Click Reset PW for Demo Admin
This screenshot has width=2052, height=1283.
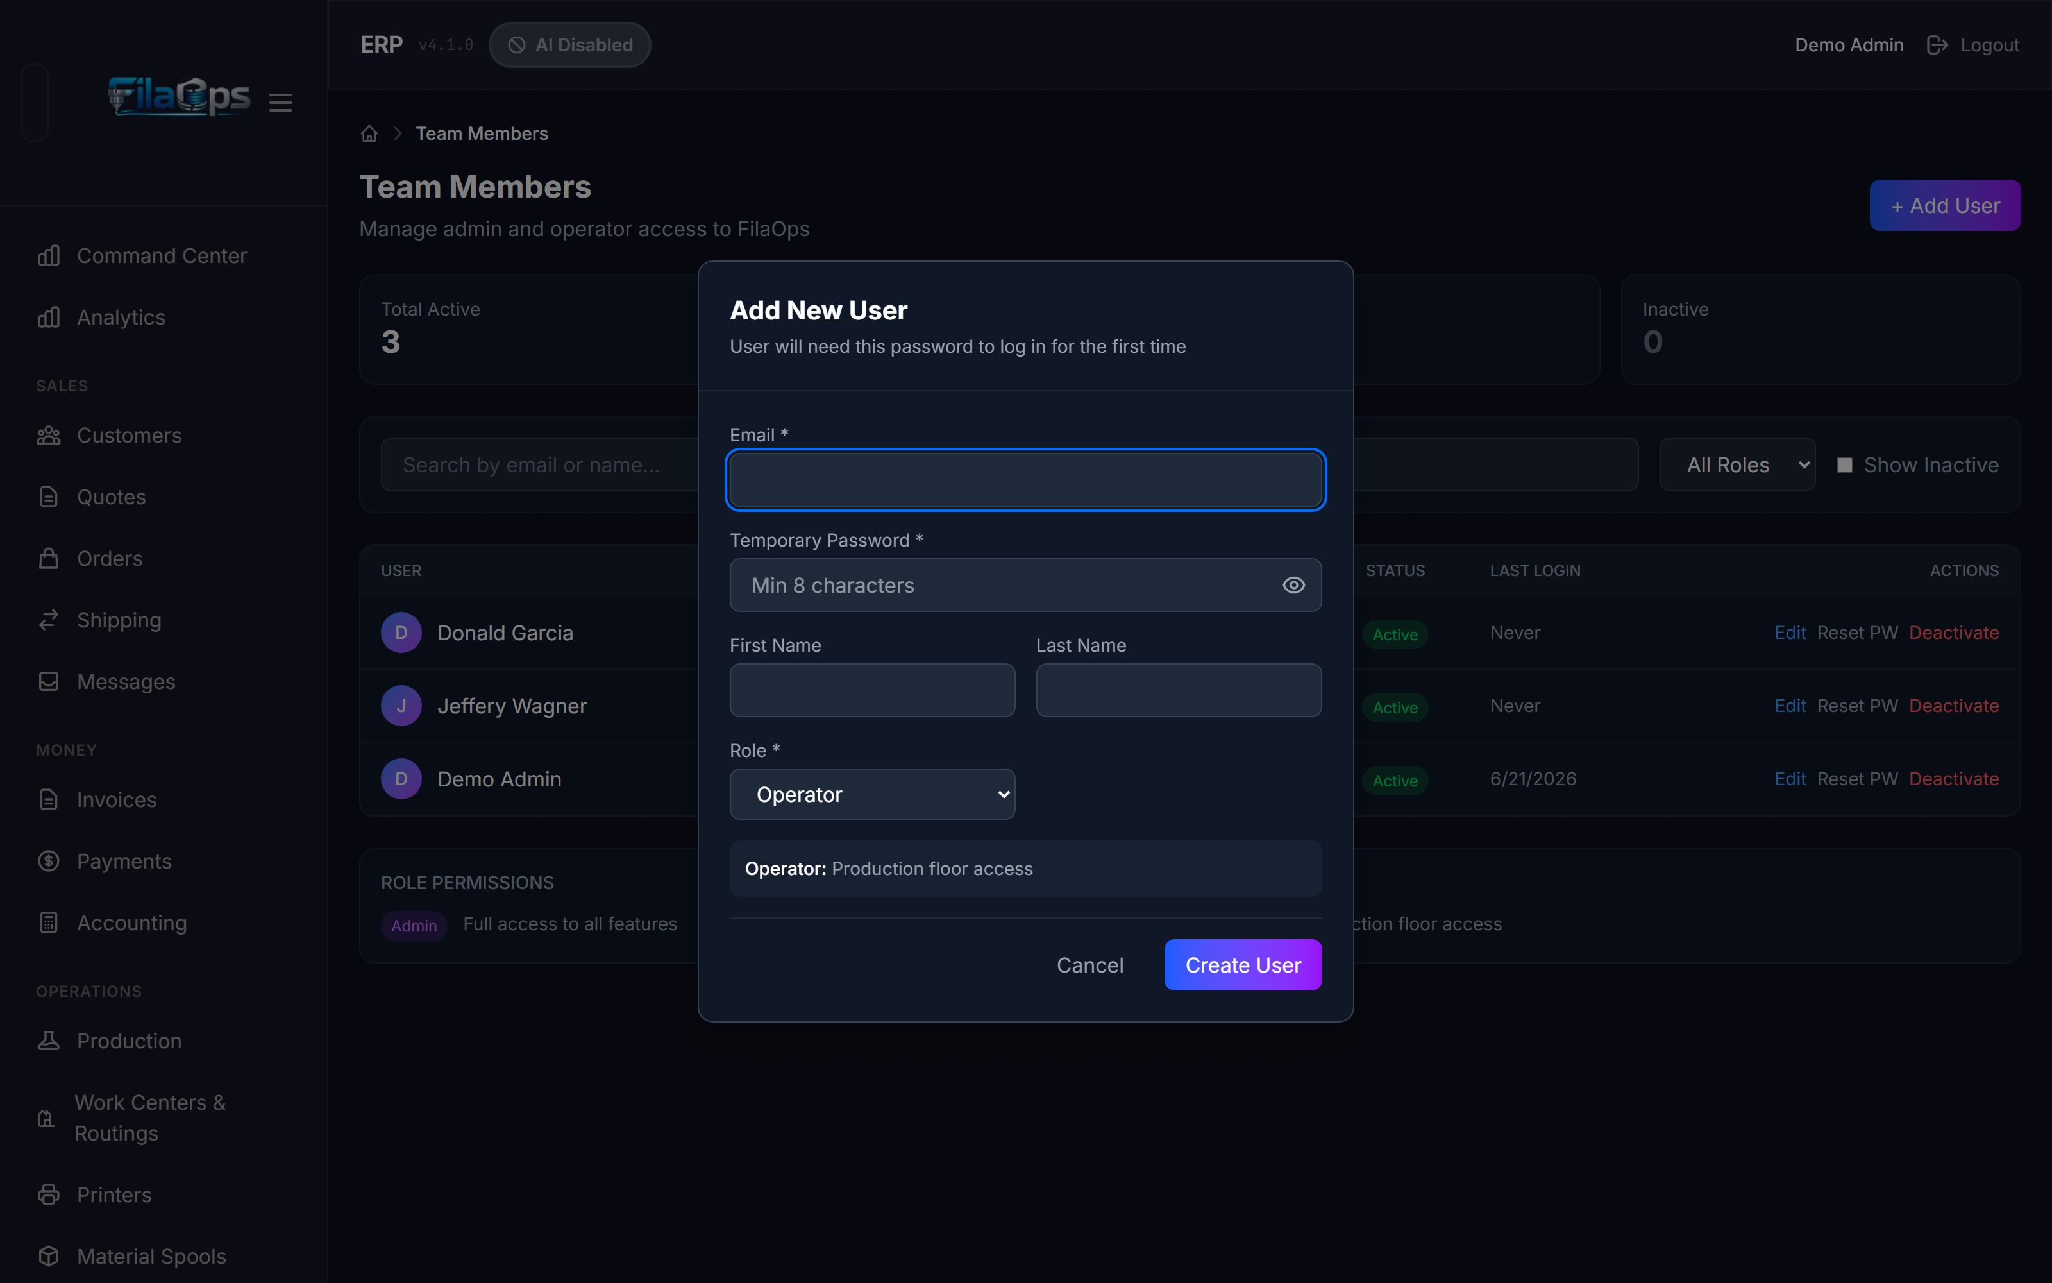click(x=1857, y=779)
